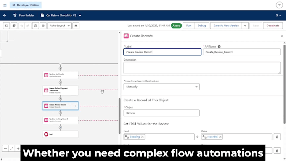Image resolution: width=286 pixels, height=161 pixels.
Task: Select the Update Booking Record element
Action: [61, 120]
